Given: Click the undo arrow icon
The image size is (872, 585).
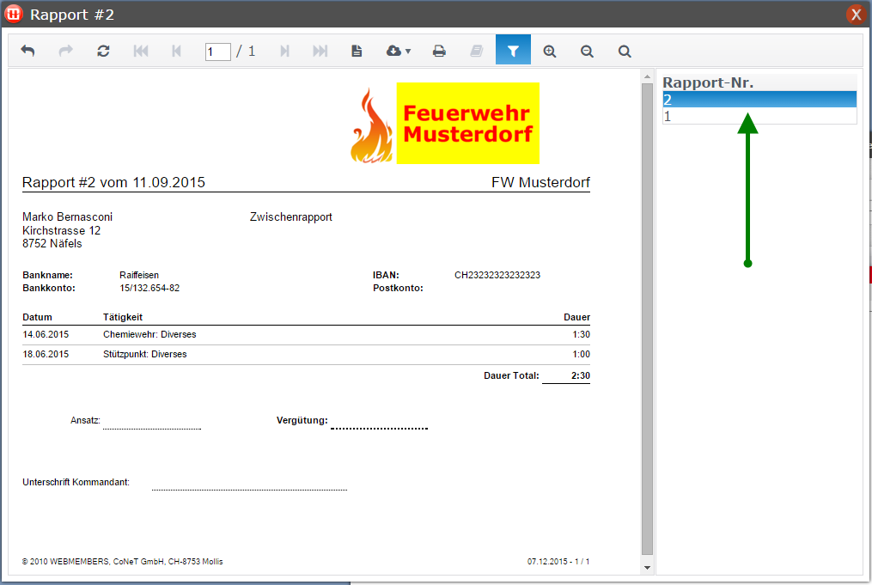Looking at the screenshot, I should (x=27, y=51).
